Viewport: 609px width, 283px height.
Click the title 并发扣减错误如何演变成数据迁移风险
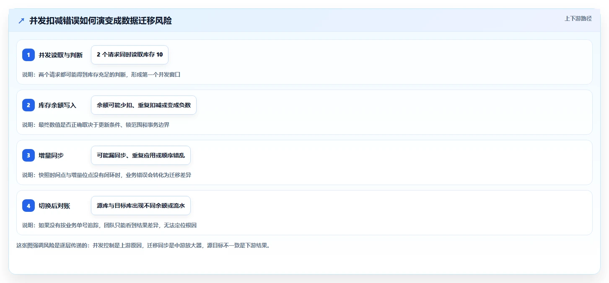click(x=101, y=21)
